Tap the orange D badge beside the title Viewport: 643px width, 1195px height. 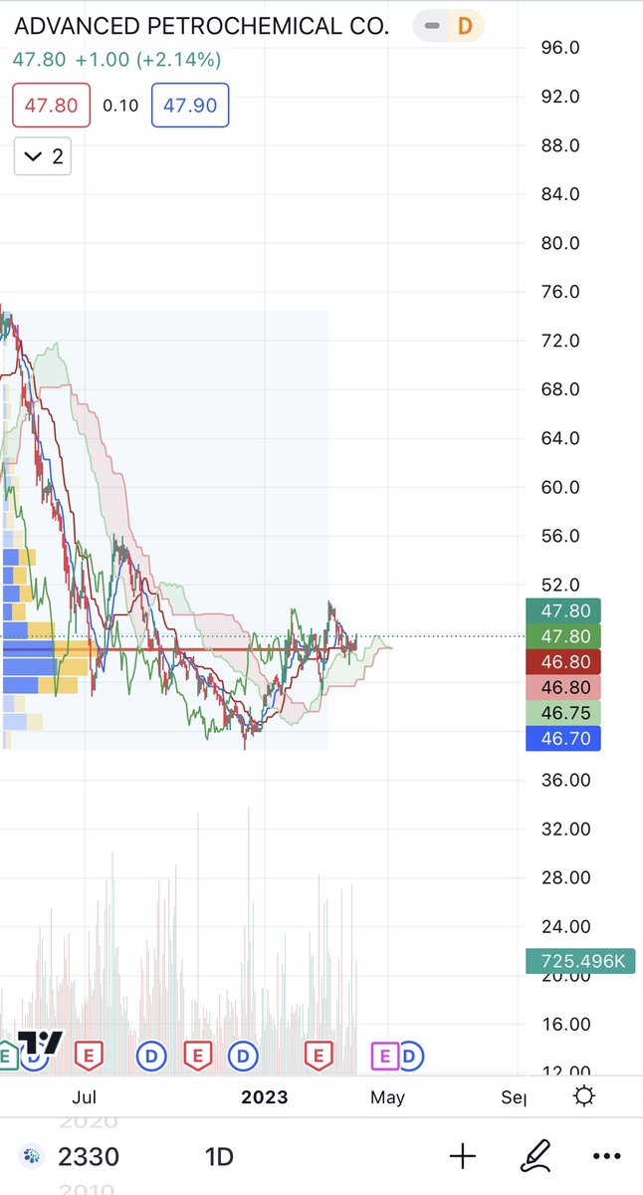(464, 26)
